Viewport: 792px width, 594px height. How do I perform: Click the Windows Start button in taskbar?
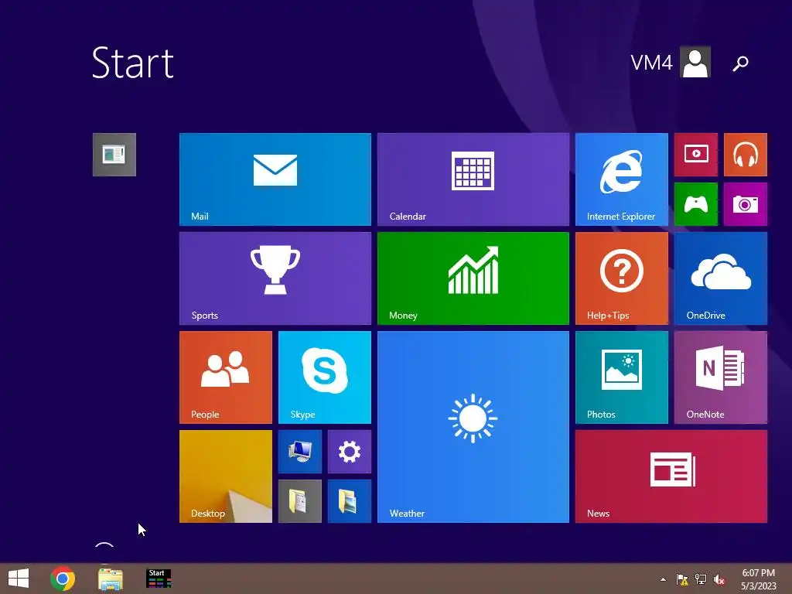click(x=19, y=579)
